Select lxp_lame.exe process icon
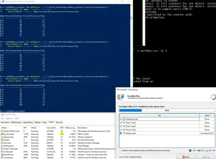The width and height of the screenshot is (216, 159). coord(2,134)
